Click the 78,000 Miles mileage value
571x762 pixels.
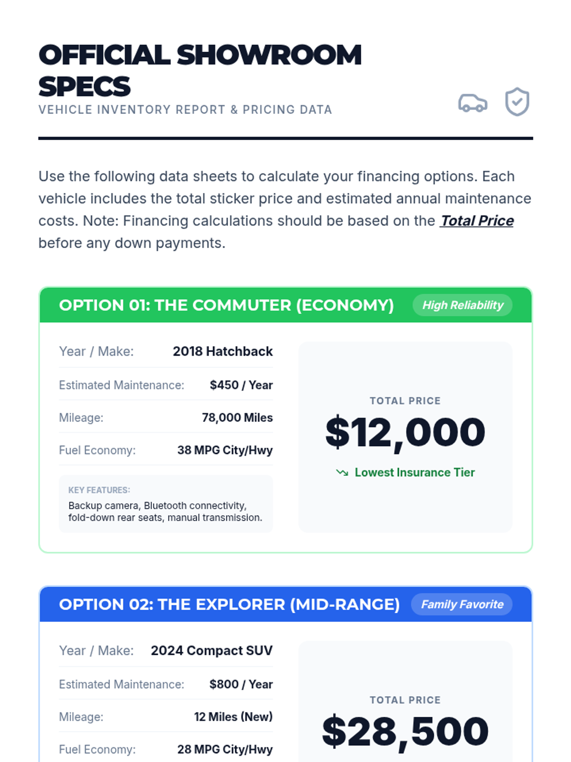(237, 417)
